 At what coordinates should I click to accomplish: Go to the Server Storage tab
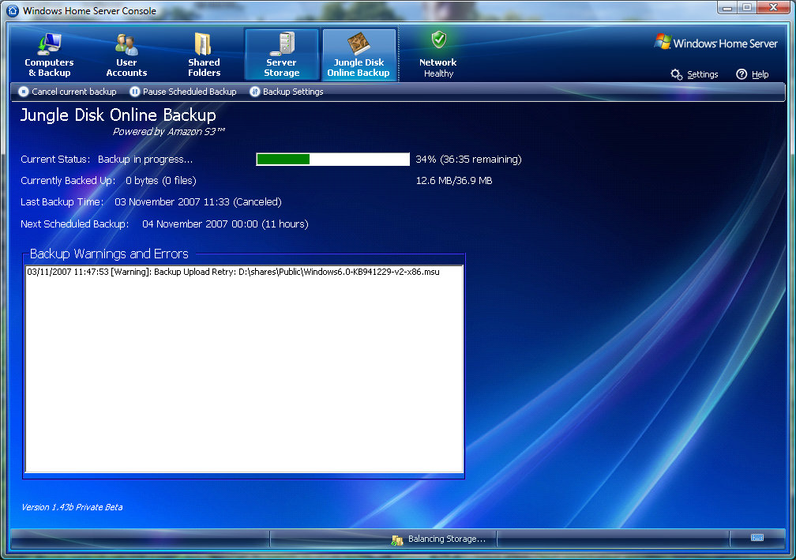(x=282, y=54)
